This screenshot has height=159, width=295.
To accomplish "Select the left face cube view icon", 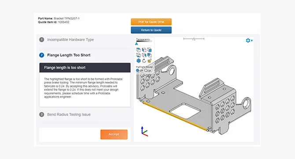I will [x=144, y=50].
